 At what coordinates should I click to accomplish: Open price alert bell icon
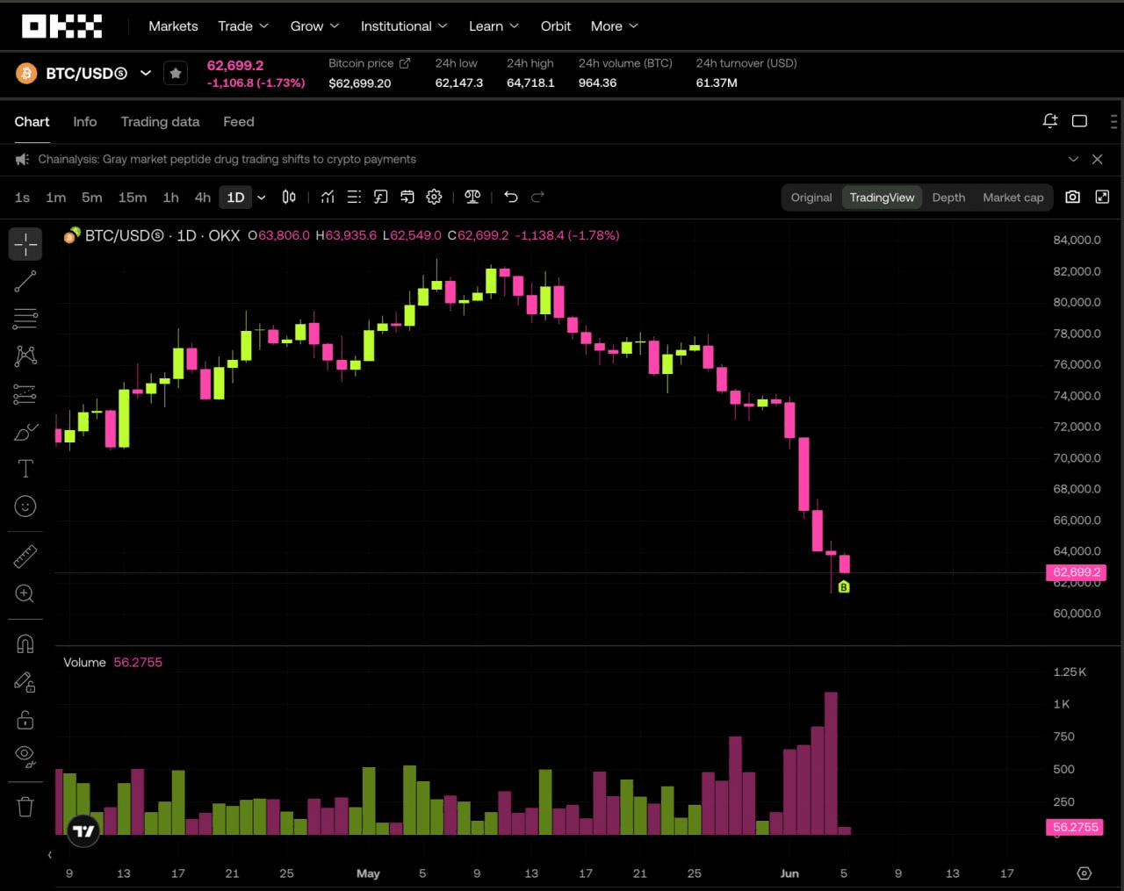pyautogui.click(x=1050, y=121)
